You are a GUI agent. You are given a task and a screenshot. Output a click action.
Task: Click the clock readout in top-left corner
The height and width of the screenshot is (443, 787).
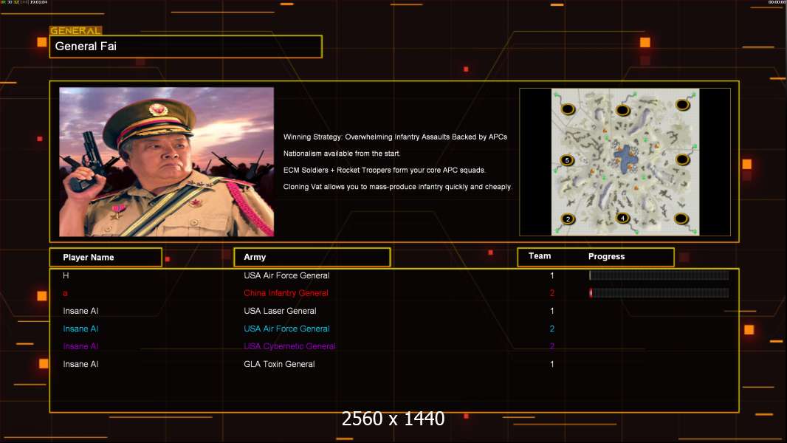[x=38, y=2]
